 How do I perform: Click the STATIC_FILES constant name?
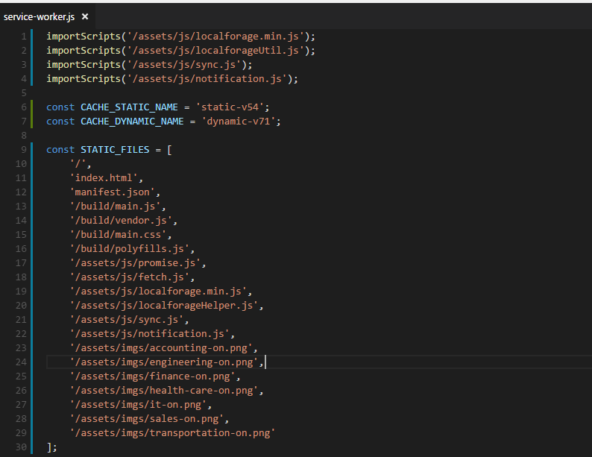(x=115, y=150)
